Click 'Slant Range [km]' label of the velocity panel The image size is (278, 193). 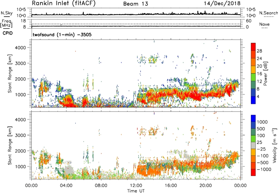10,145
